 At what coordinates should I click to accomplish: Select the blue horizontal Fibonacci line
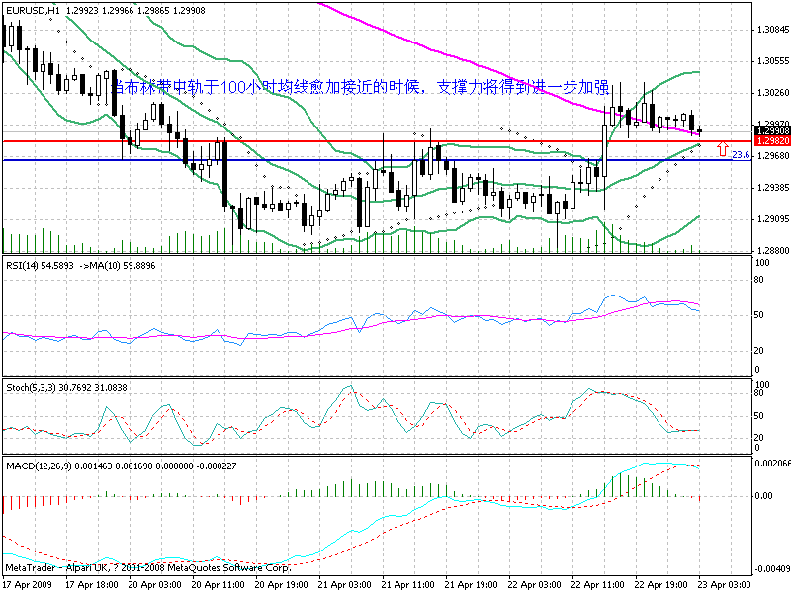coord(378,160)
